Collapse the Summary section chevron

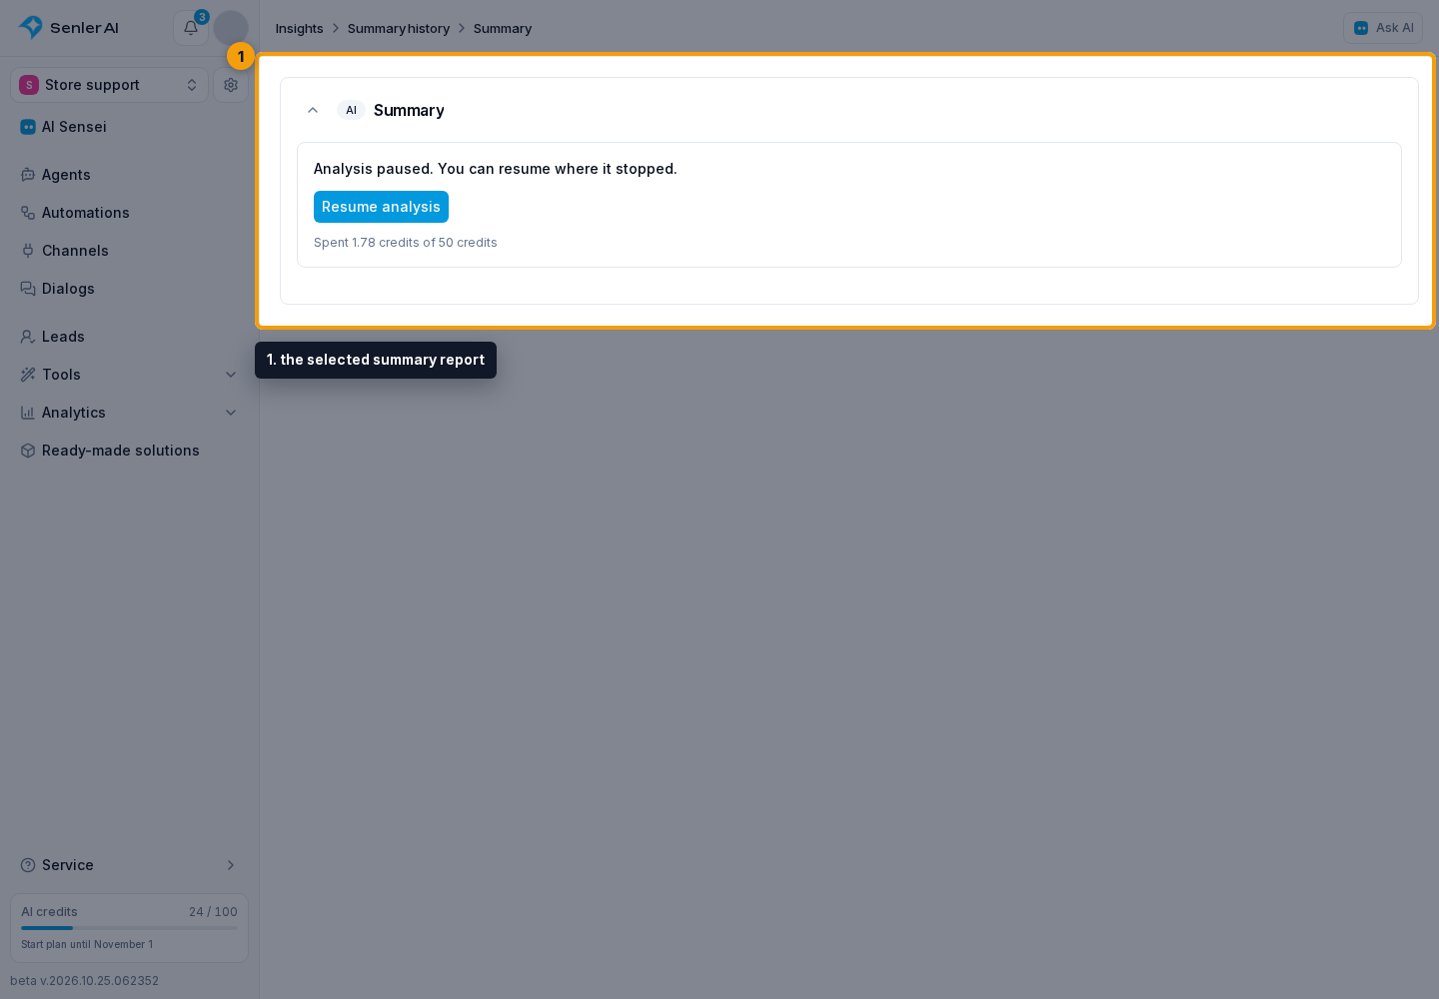point(313,110)
